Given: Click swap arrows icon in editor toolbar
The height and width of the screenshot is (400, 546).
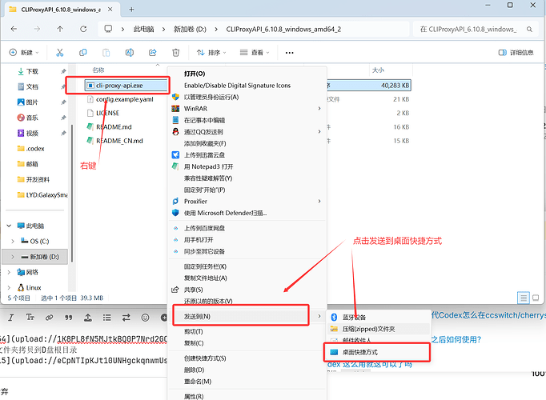Looking at the screenshot, I should click(126, 318).
